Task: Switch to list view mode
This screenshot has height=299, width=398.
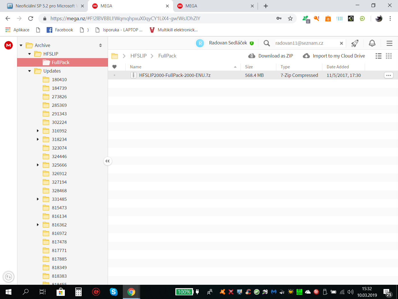Action: 378,56
